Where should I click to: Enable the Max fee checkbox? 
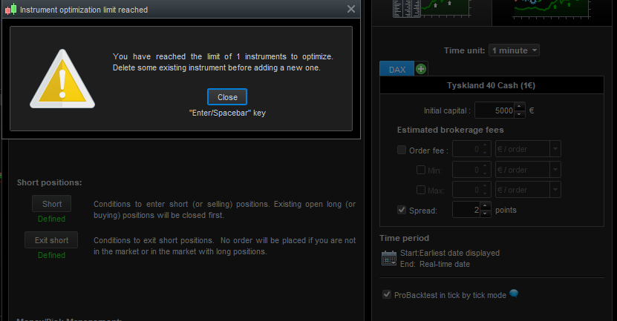(421, 190)
